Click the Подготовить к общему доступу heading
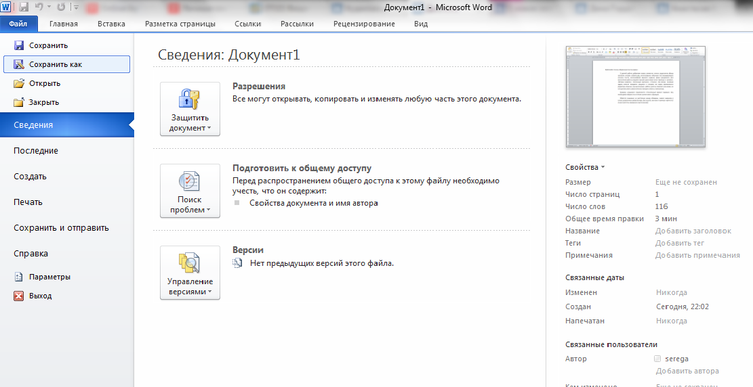The width and height of the screenshot is (753, 387). [x=302, y=168]
